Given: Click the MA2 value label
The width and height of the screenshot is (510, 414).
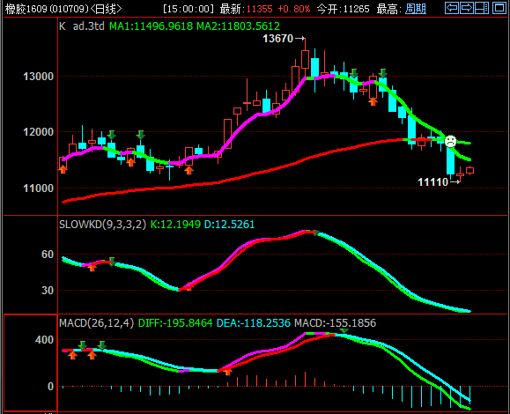Looking at the screenshot, I should click(x=238, y=26).
